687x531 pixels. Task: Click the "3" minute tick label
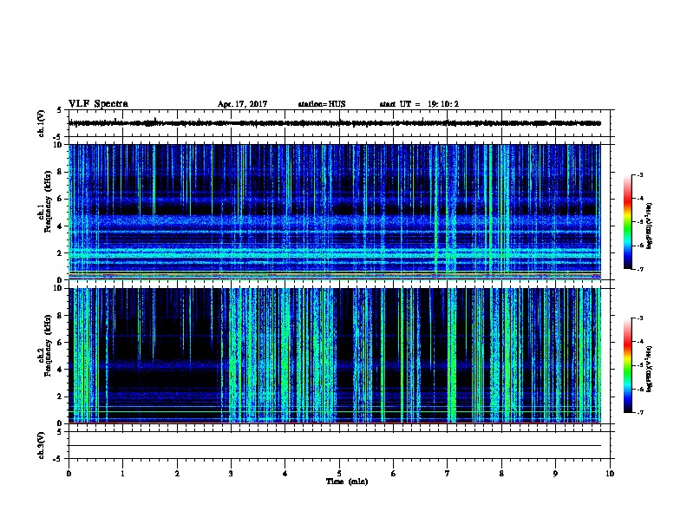point(231,474)
